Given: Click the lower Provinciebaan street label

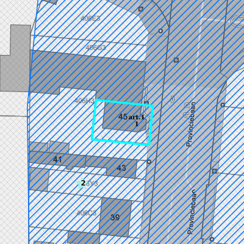Looking at the screenshot, I should tap(192, 212).
